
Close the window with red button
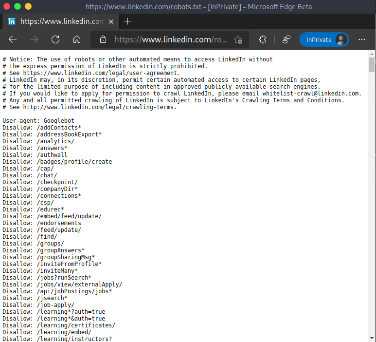7,6
